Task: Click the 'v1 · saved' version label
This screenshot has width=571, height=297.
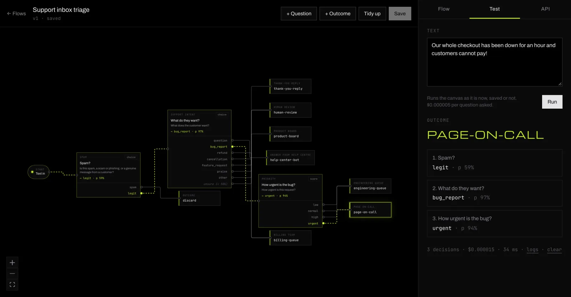Action: coord(47,19)
